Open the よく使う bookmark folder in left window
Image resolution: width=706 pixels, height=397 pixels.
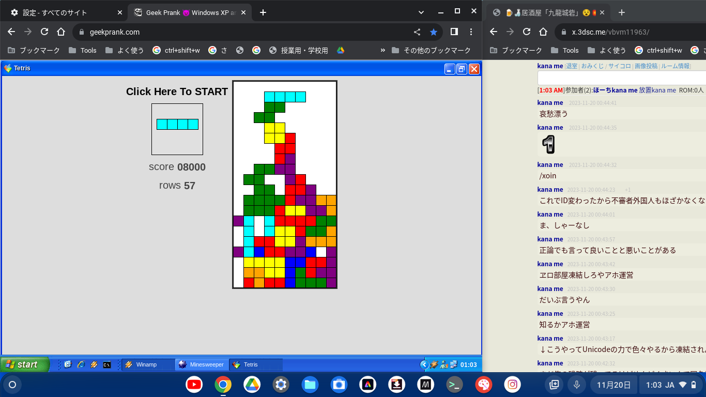point(125,50)
